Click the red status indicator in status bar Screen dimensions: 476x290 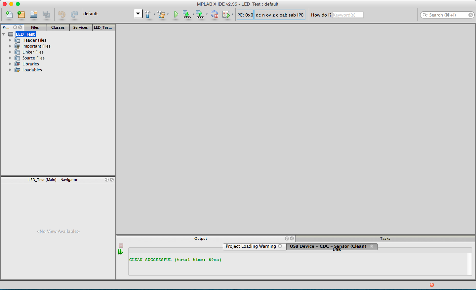[x=432, y=285]
